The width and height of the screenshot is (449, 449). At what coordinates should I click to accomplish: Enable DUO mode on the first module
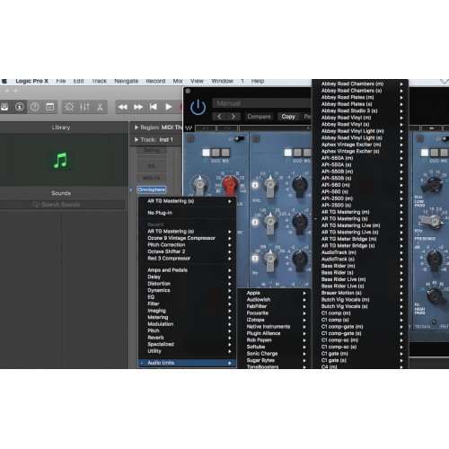pos(216,153)
